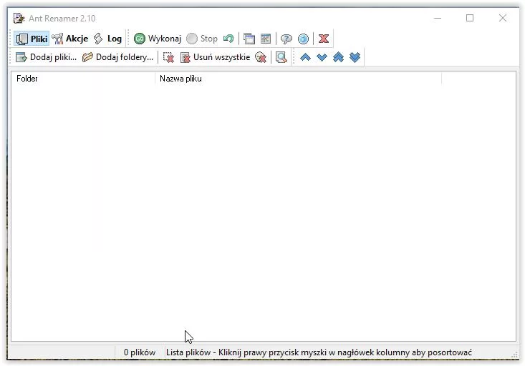Open the Akcje panel
525x366 pixels.
point(70,39)
